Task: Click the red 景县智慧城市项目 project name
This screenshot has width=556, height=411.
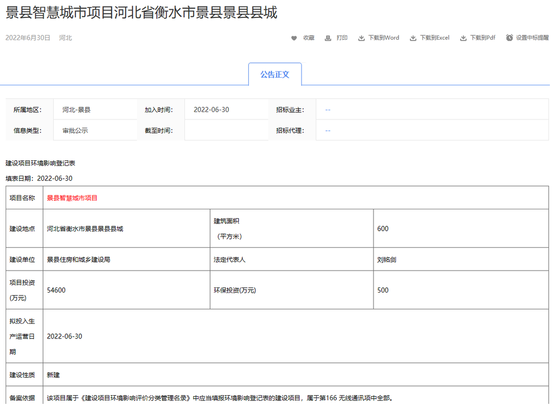Action: [x=72, y=198]
